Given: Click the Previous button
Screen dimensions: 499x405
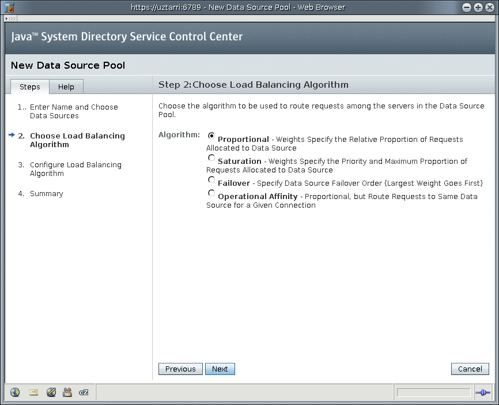Looking at the screenshot, I should 180,369.
